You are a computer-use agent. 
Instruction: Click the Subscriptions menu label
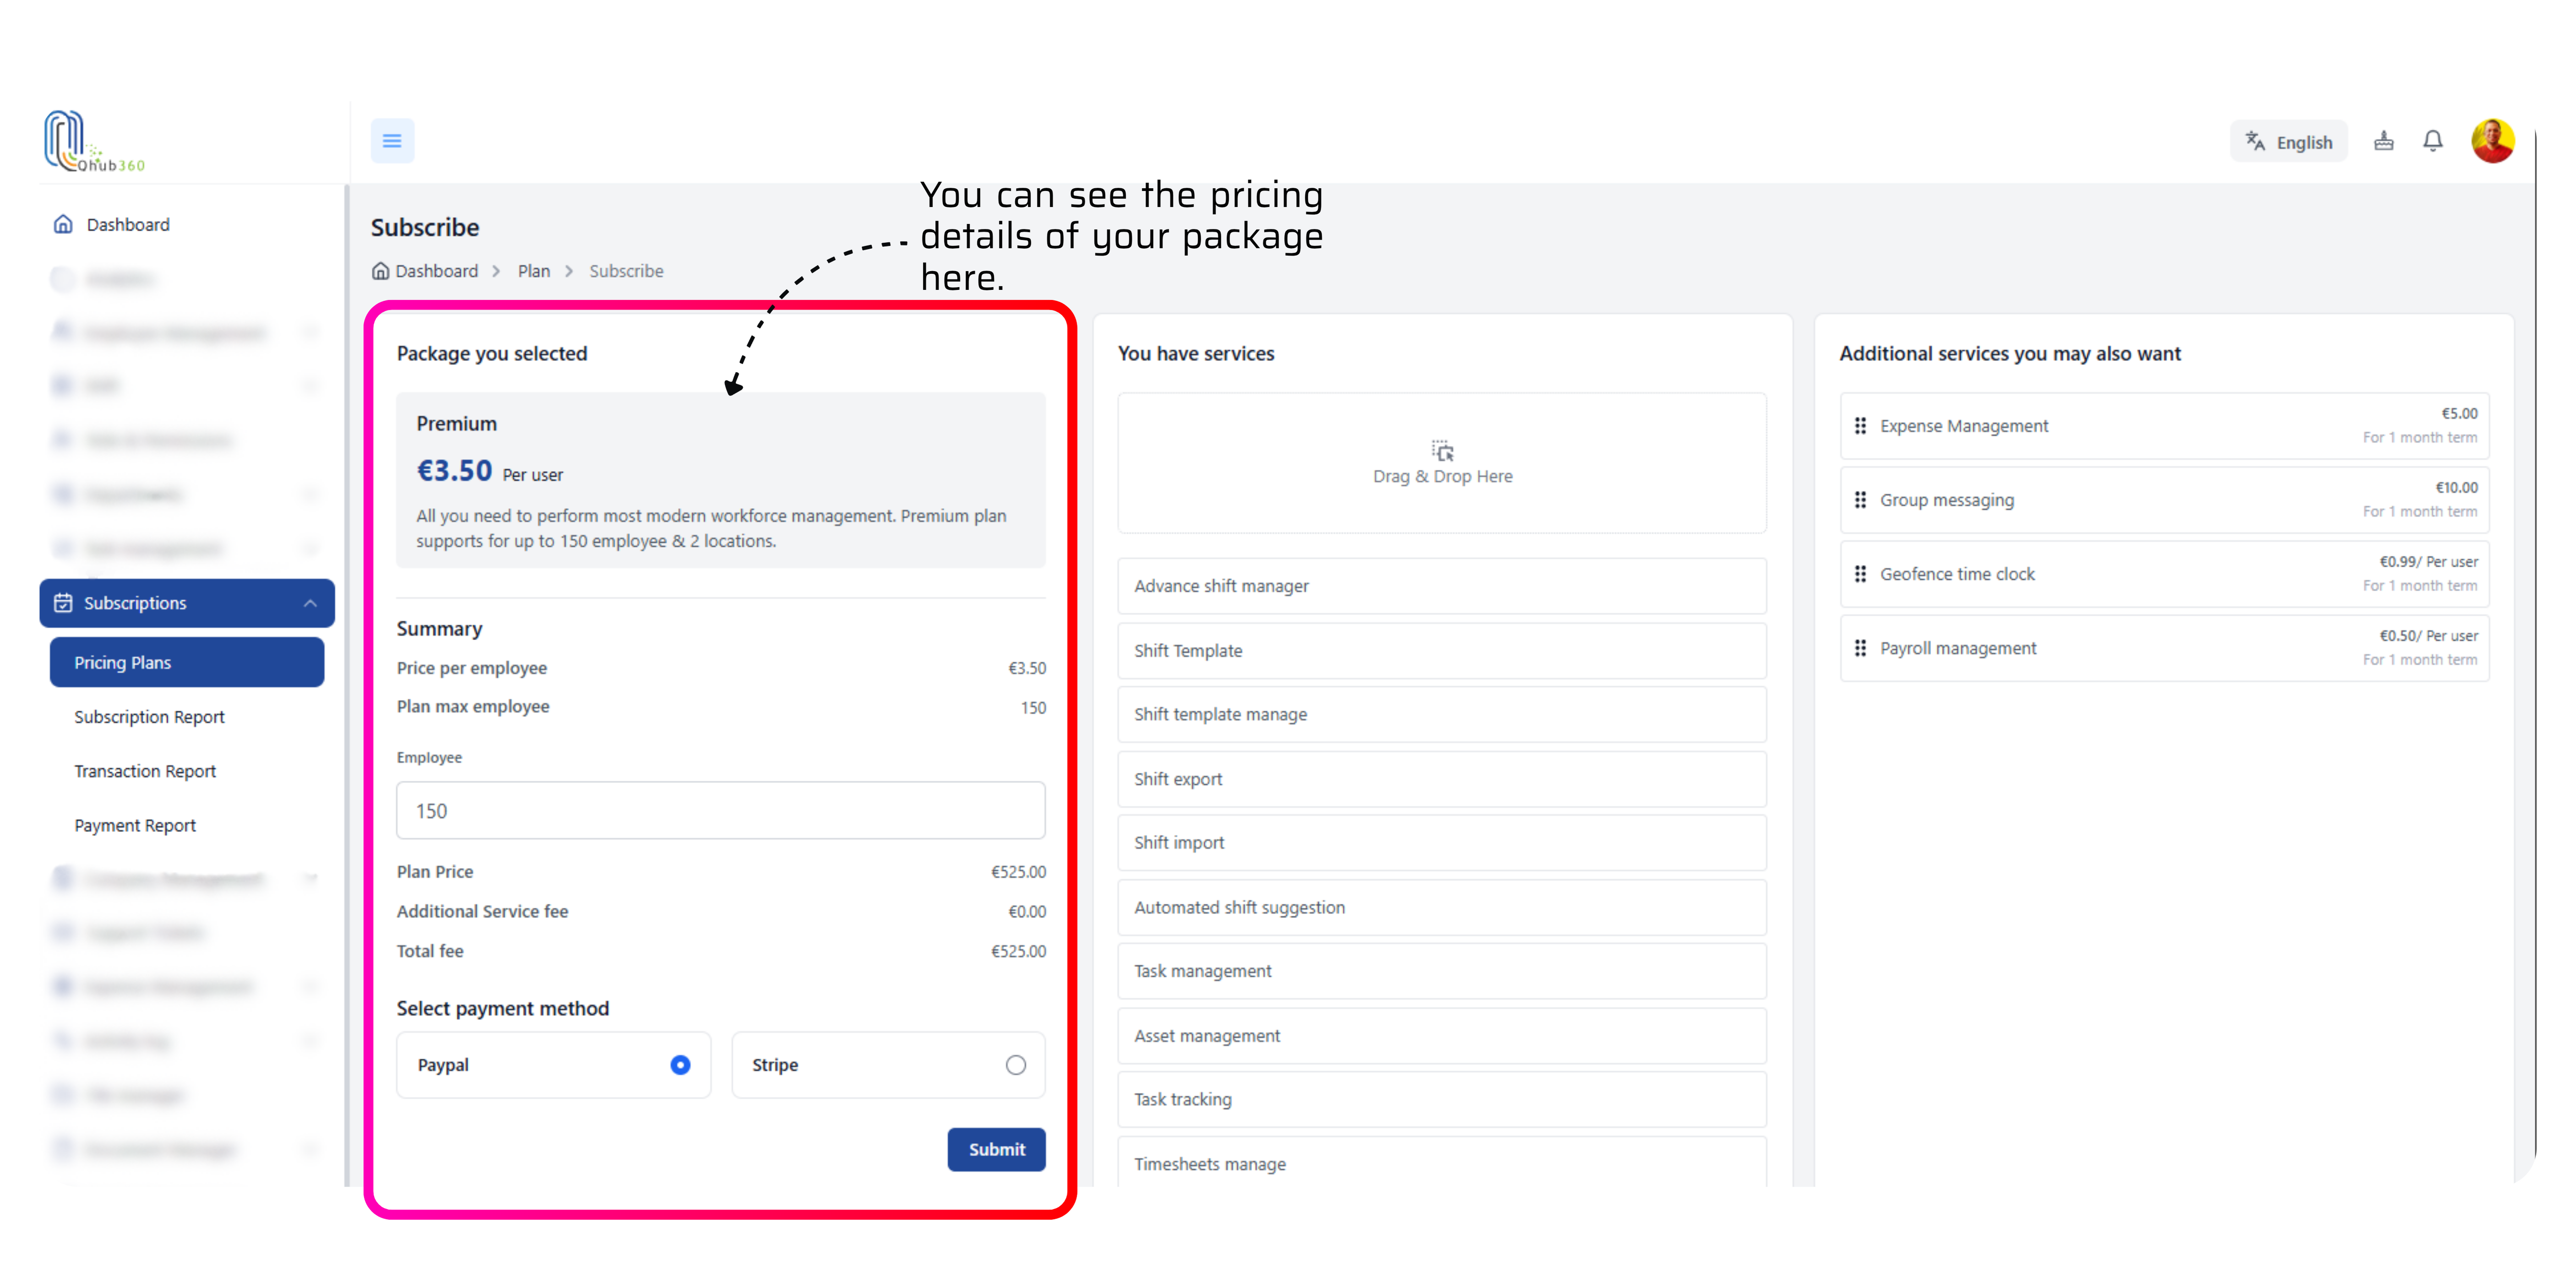135,603
